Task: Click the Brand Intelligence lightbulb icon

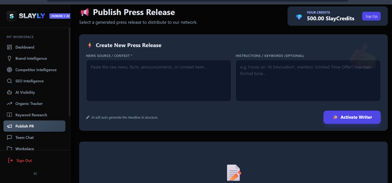Action: [x=10, y=59]
